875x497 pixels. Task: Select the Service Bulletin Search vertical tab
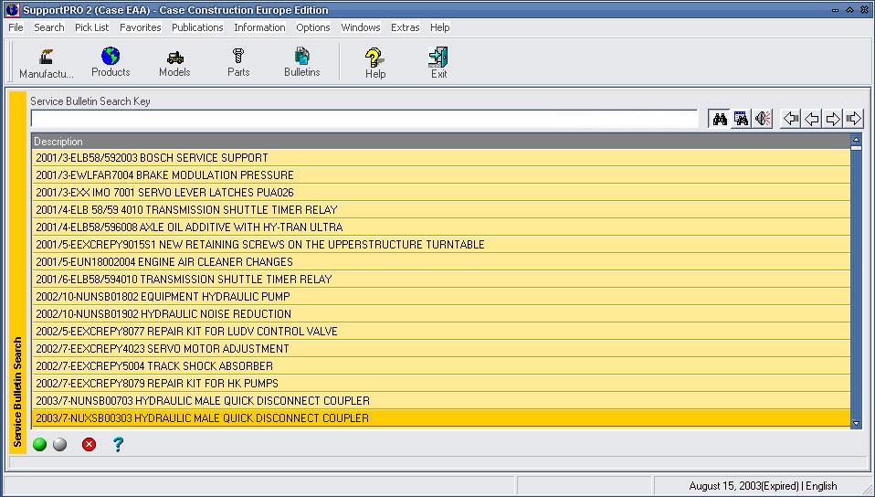click(18, 272)
